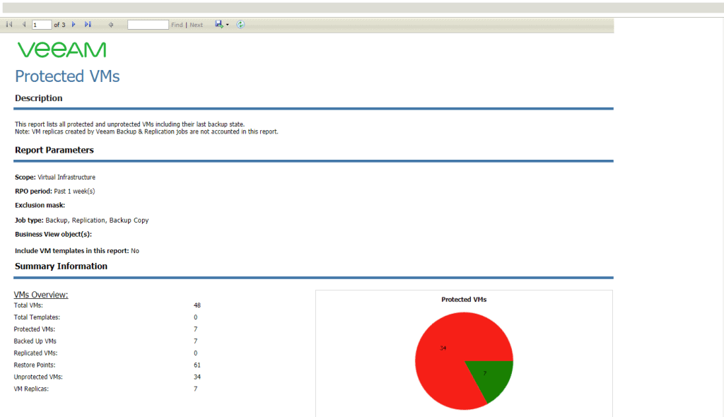Click 'Backed Up VMs' label

(x=35, y=341)
